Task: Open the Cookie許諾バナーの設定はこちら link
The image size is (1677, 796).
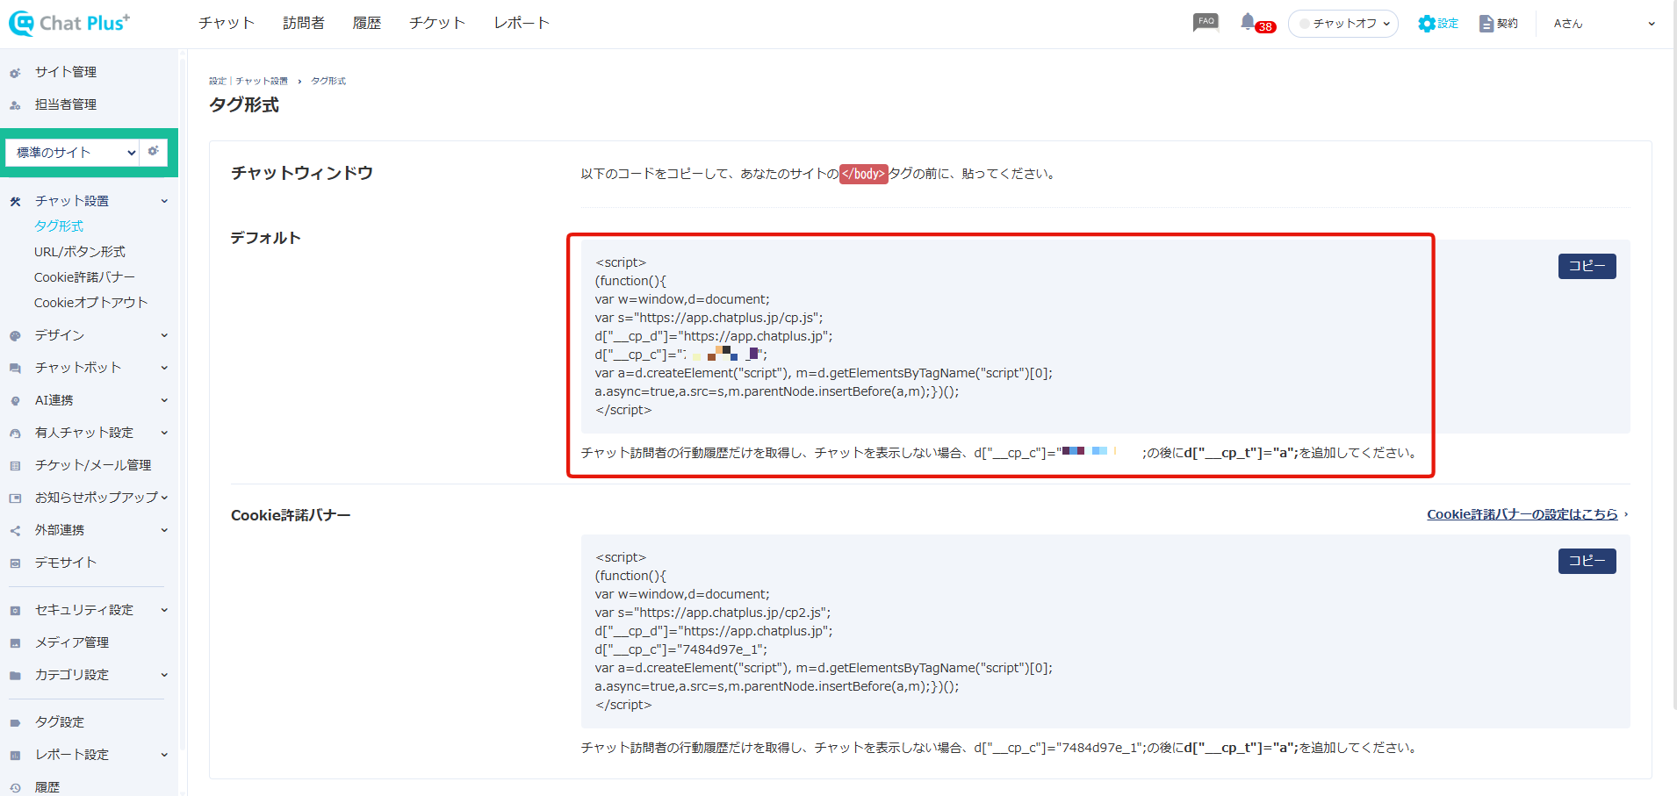Action: [x=1522, y=514]
